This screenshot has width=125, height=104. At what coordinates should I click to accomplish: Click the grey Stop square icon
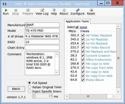(x=16, y=10)
